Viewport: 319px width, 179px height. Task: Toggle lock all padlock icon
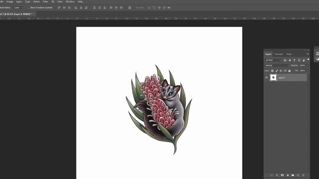pos(290,71)
